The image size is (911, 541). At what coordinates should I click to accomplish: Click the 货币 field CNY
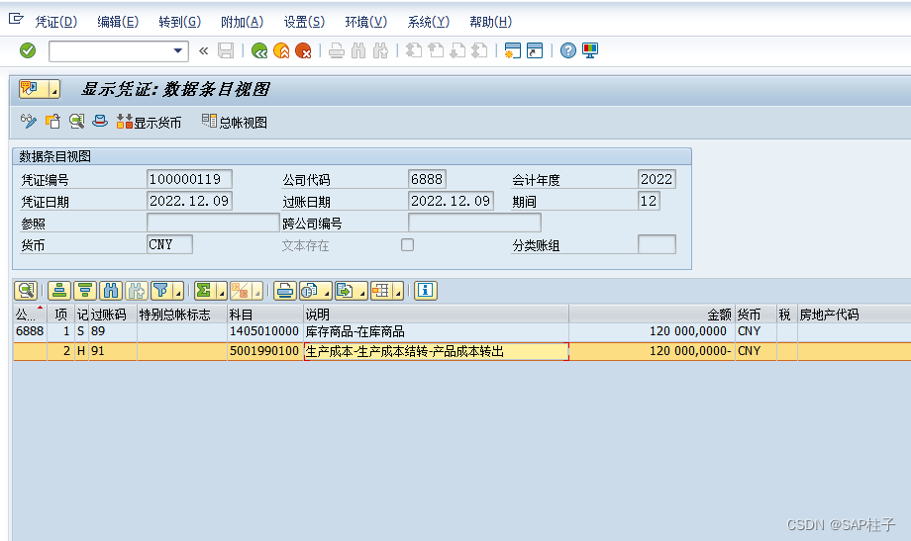click(x=169, y=244)
